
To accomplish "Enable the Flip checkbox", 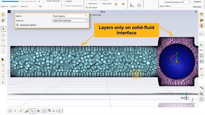I will (x=37, y=6).
